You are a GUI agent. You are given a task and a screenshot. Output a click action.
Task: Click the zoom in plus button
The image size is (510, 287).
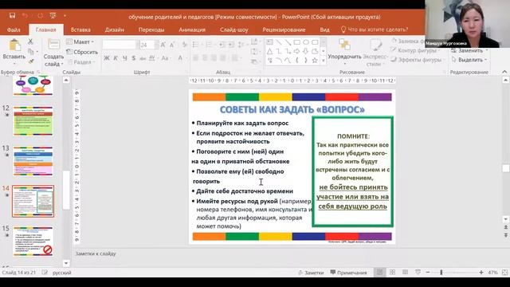tap(481, 273)
